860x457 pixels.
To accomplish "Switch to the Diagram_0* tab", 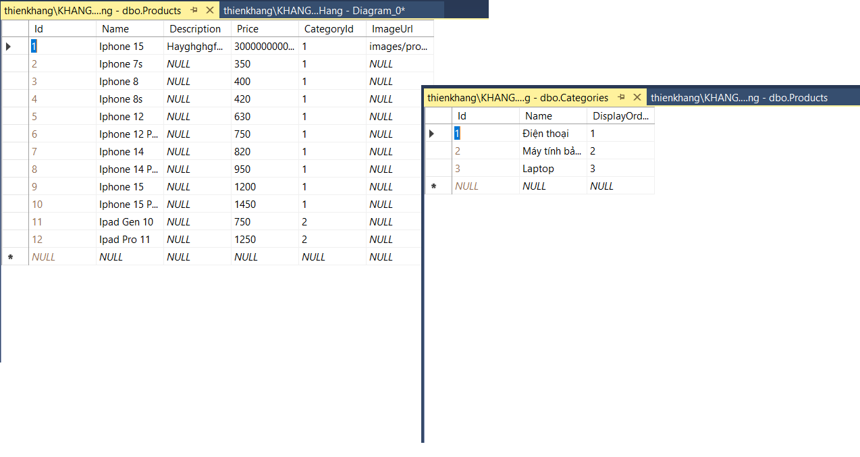I will 315,10.
